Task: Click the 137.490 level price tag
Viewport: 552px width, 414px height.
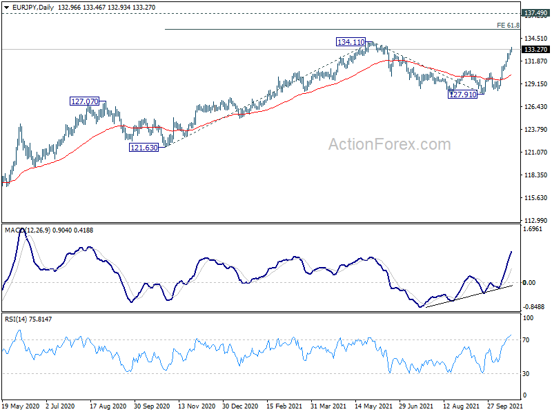Action: point(535,13)
